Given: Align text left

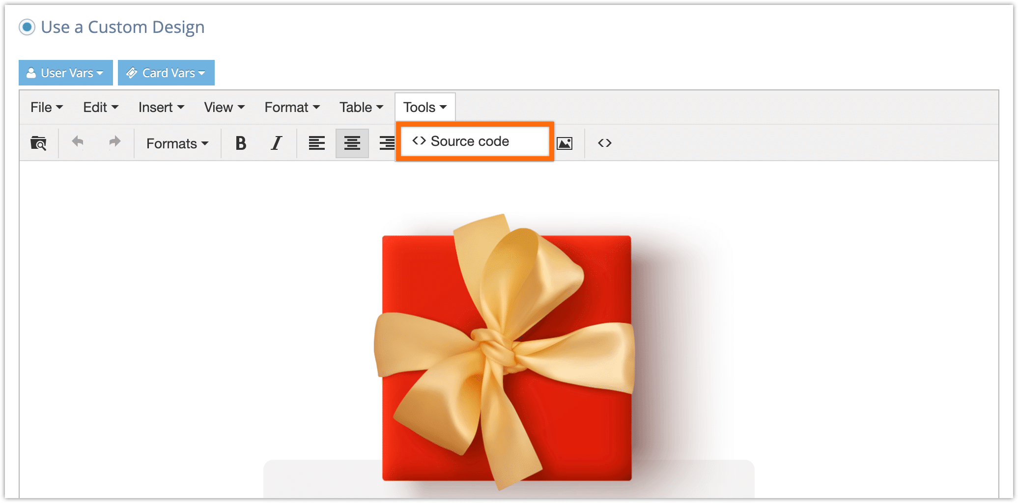Looking at the screenshot, I should tap(316, 143).
